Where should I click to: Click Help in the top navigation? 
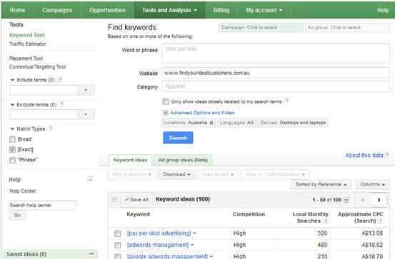(x=383, y=10)
